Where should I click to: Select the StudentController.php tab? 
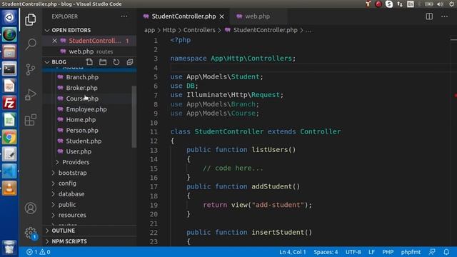coord(184,16)
